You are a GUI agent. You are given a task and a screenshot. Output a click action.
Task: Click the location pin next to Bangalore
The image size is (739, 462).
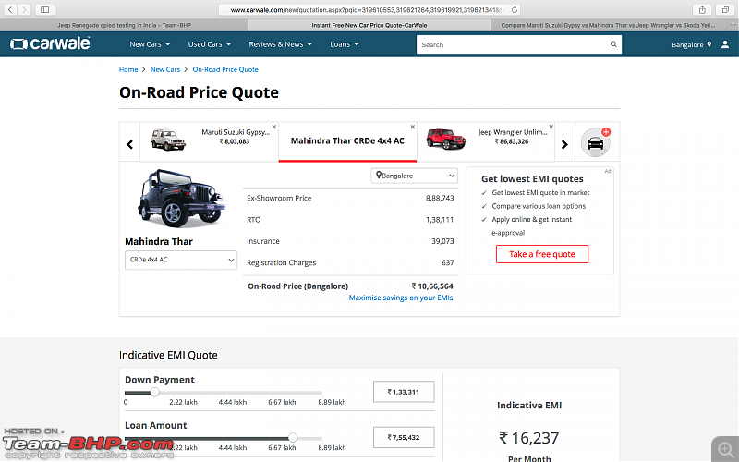pos(709,44)
